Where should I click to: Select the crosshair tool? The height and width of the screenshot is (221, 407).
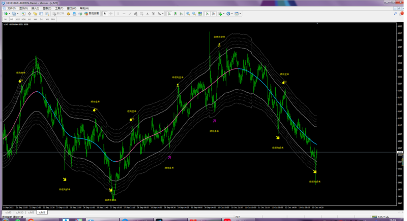coord(111,14)
